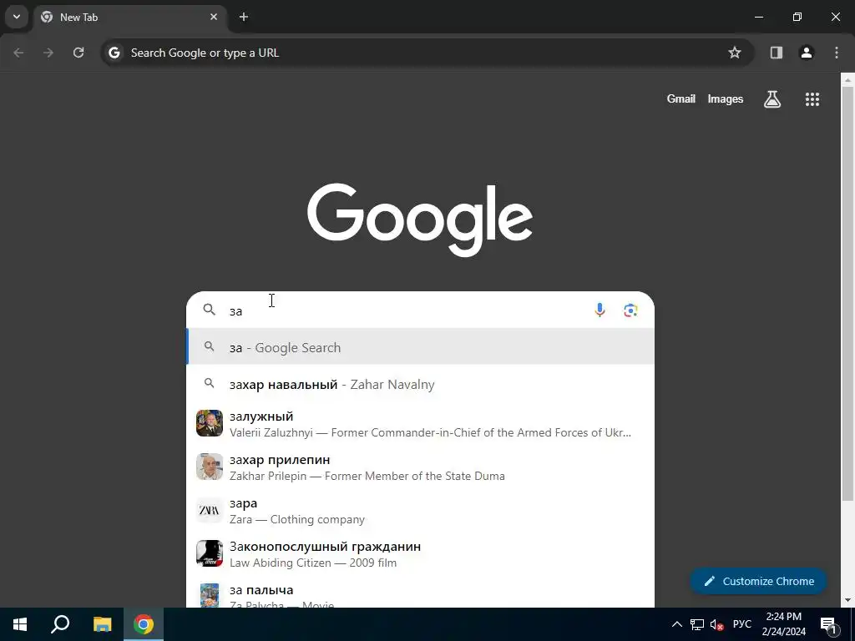
Task: Open the clock showing 2:24 PM
Action: point(783,624)
